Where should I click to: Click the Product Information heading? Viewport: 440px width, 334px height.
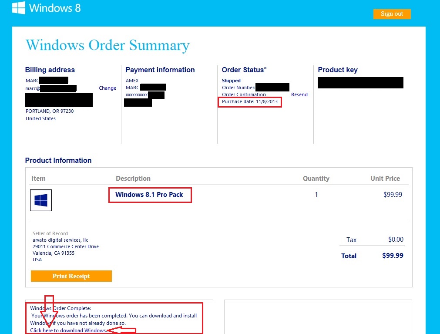[58, 160]
